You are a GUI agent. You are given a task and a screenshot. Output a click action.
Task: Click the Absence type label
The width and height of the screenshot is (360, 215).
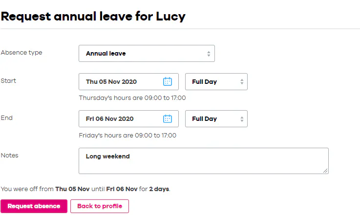[x=21, y=53]
